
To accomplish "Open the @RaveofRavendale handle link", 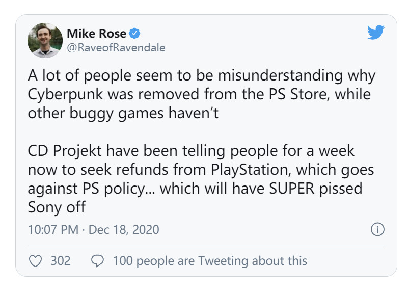I will coord(116,47).
